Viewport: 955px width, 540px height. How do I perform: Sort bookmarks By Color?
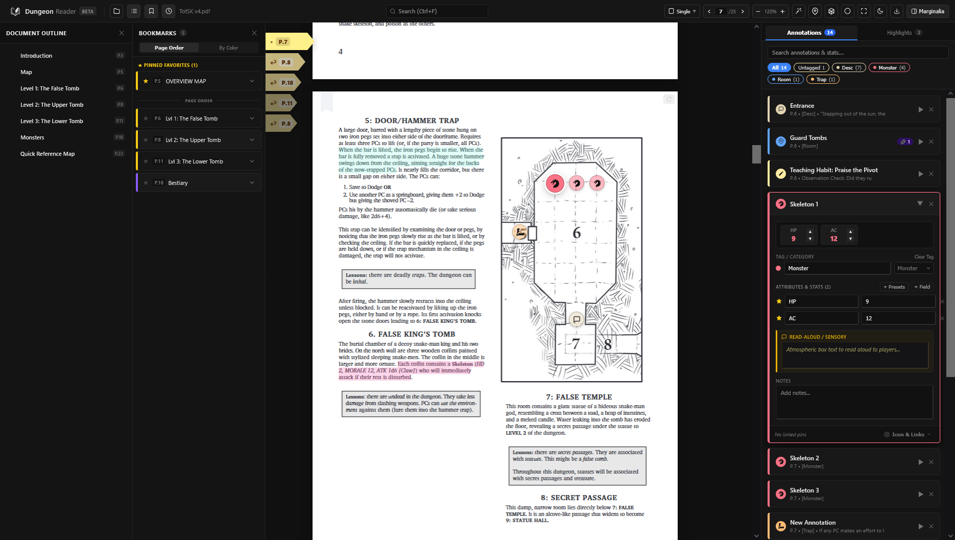pos(228,48)
